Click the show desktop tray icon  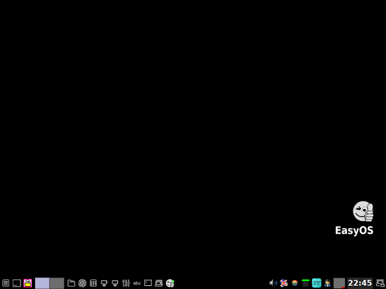tap(17, 283)
